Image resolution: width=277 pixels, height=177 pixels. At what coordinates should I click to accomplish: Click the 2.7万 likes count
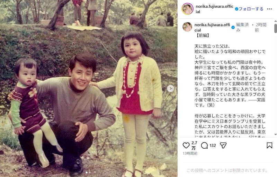click(194, 145)
